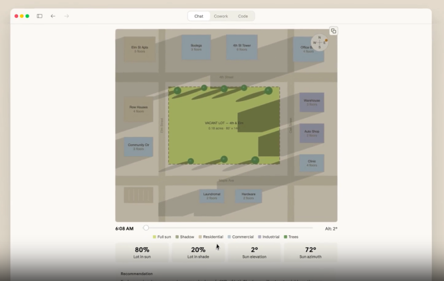
Task: Click the forward arrow navigation icon
Action: coord(66,16)
